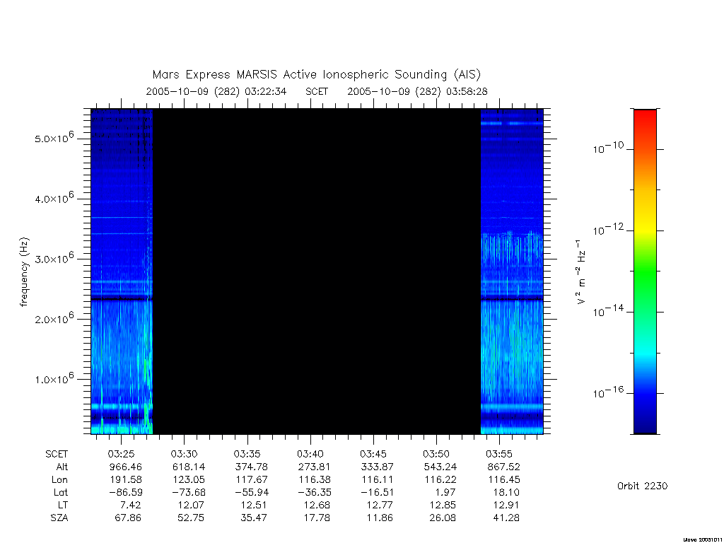Click longitude value '123.05'
The width and height of the screenshot is (724, 543).
click(189, 480)
